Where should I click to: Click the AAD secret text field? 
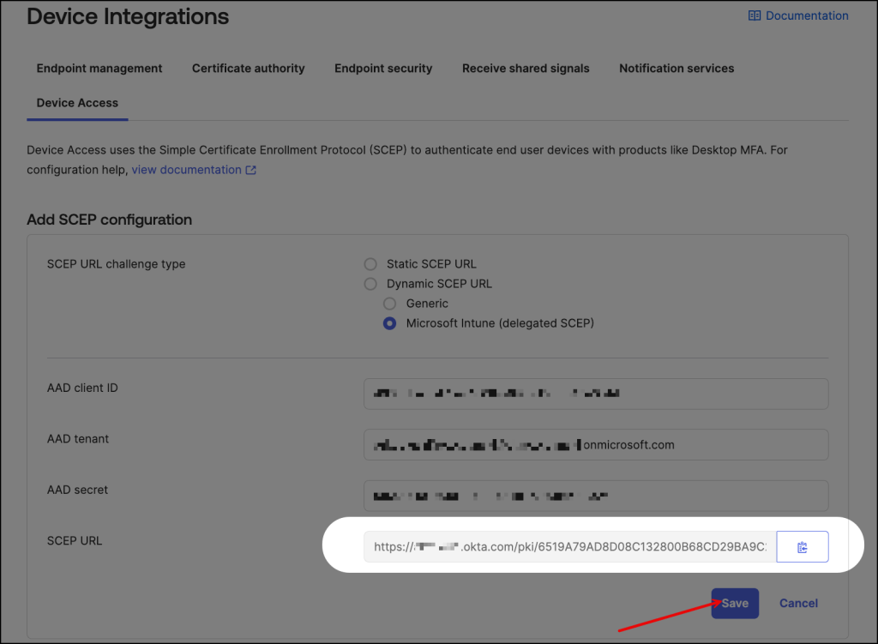(x=595, y=496)
